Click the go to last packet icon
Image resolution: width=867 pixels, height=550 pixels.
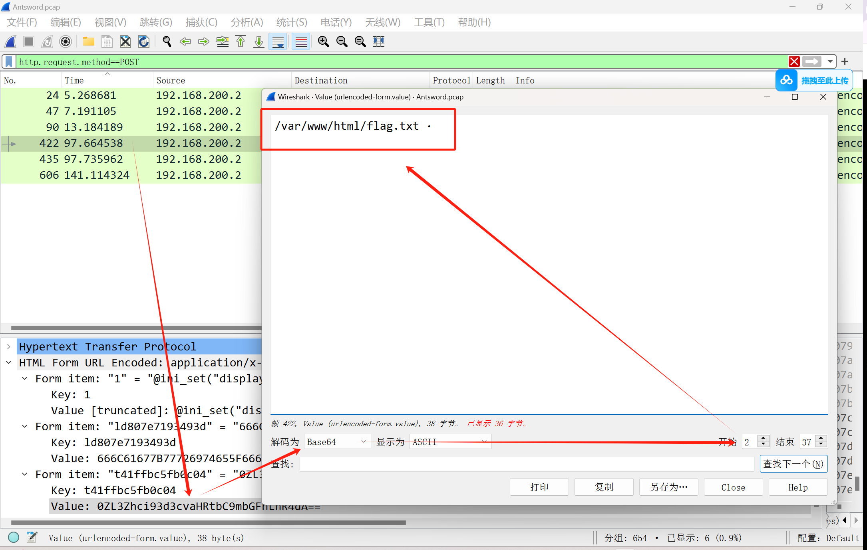pyautogui.click(x=259, y=42)
